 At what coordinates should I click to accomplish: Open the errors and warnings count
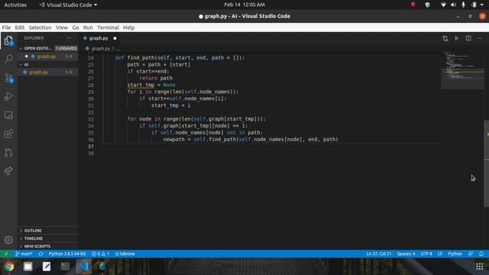tap(100, 254)
